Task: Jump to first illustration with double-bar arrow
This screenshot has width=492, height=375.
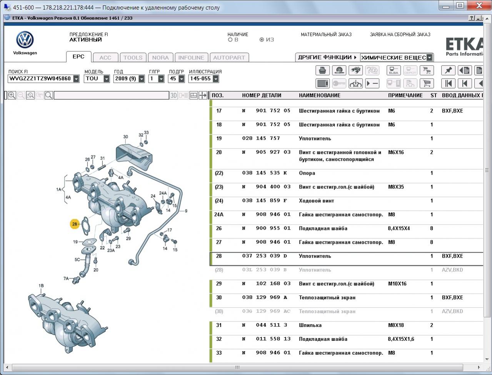Action: click(448, 83)
